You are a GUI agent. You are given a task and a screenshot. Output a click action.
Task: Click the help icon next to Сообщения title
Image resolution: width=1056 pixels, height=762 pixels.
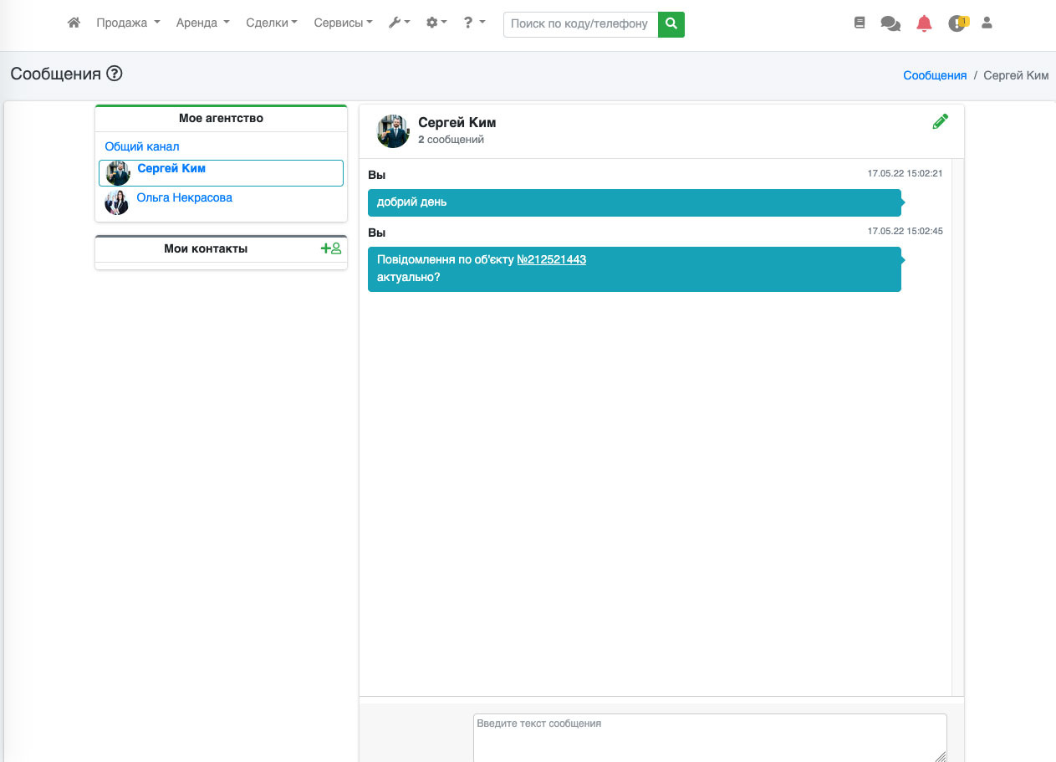click(115, 74)
